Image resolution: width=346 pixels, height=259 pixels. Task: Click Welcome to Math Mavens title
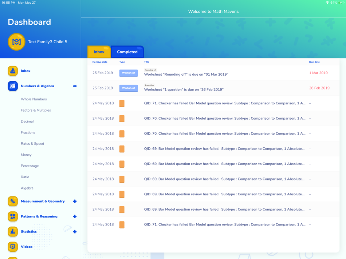pos(213,12)
